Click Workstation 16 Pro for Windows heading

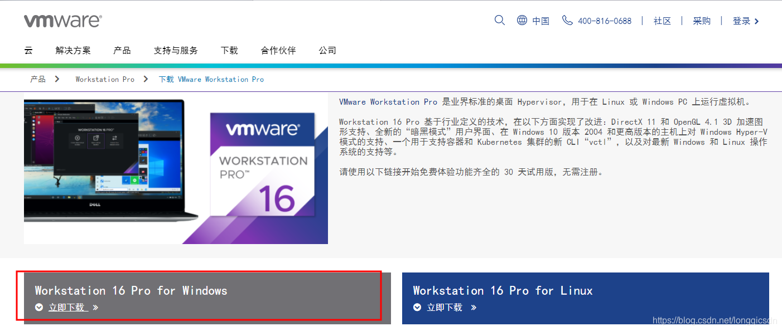[131, 290]
